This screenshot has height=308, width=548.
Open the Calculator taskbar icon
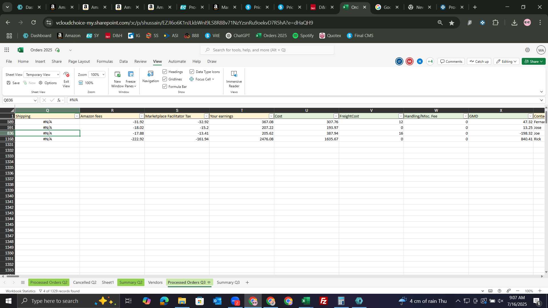(341, 301)
